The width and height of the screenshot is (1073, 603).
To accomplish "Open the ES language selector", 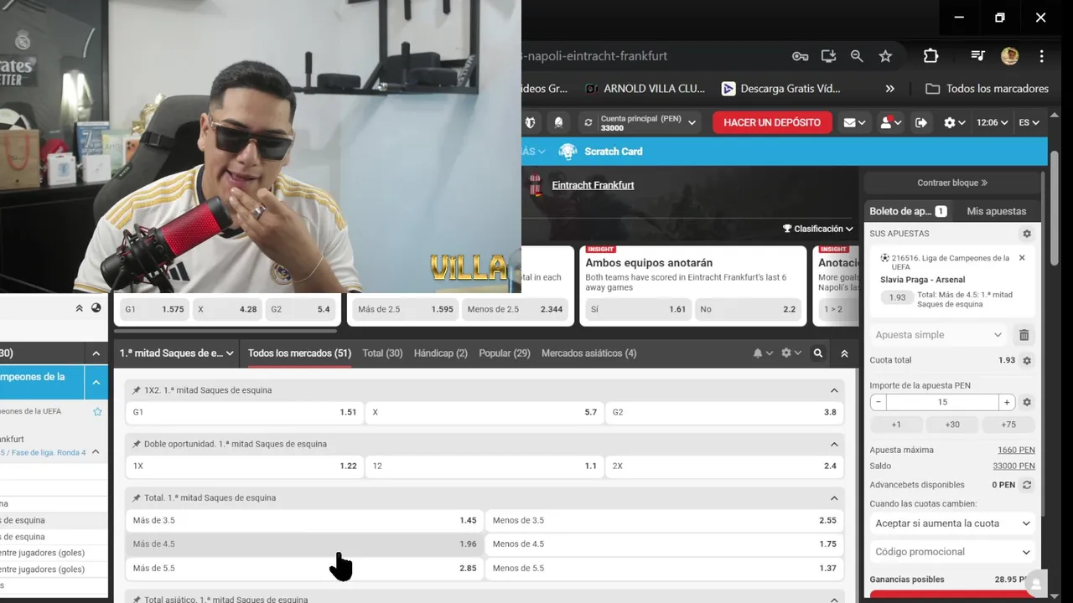I will (1029, 122).
